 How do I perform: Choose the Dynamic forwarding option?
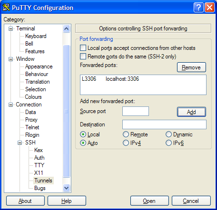[168, 134]
